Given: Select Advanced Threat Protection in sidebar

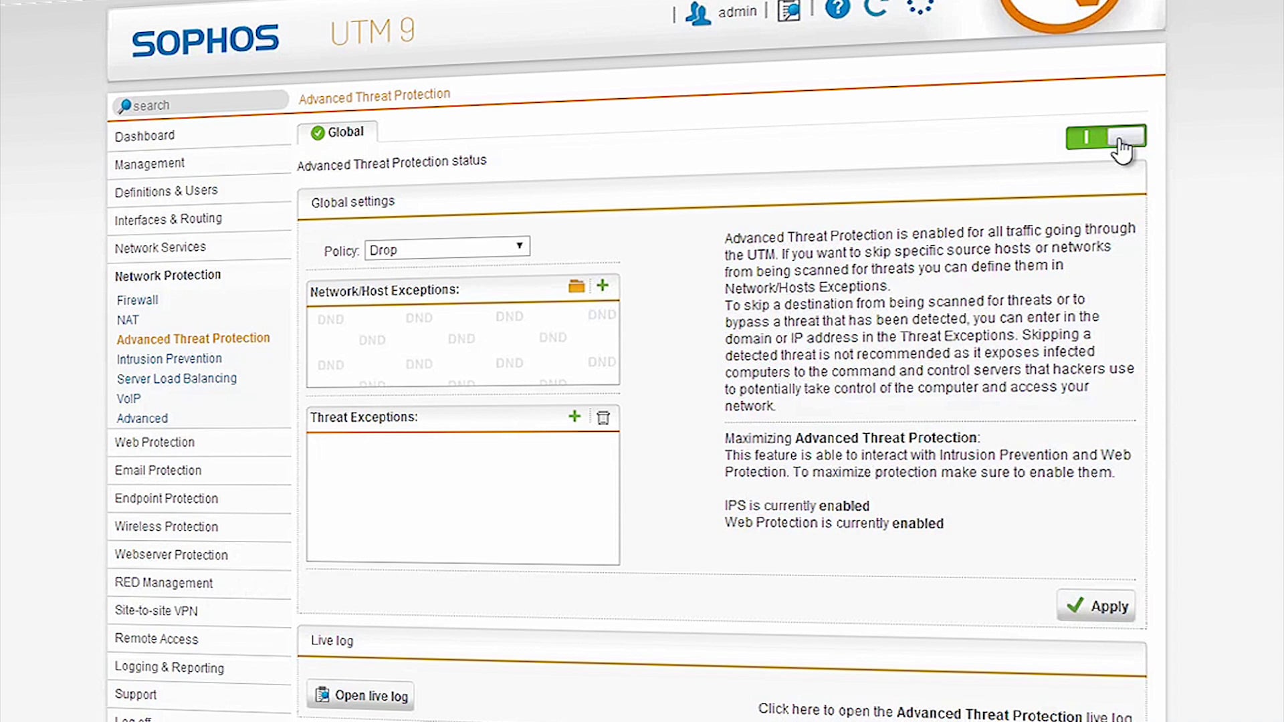Looking at the screenshot, I should pyautogui.click(x=193, y=339).
